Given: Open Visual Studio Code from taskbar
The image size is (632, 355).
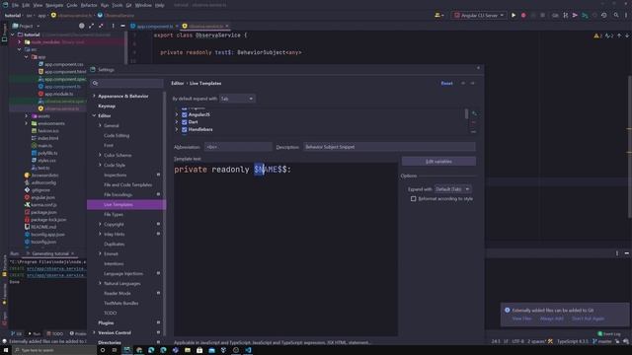Looking at the screenshot, I should [248, 350].
